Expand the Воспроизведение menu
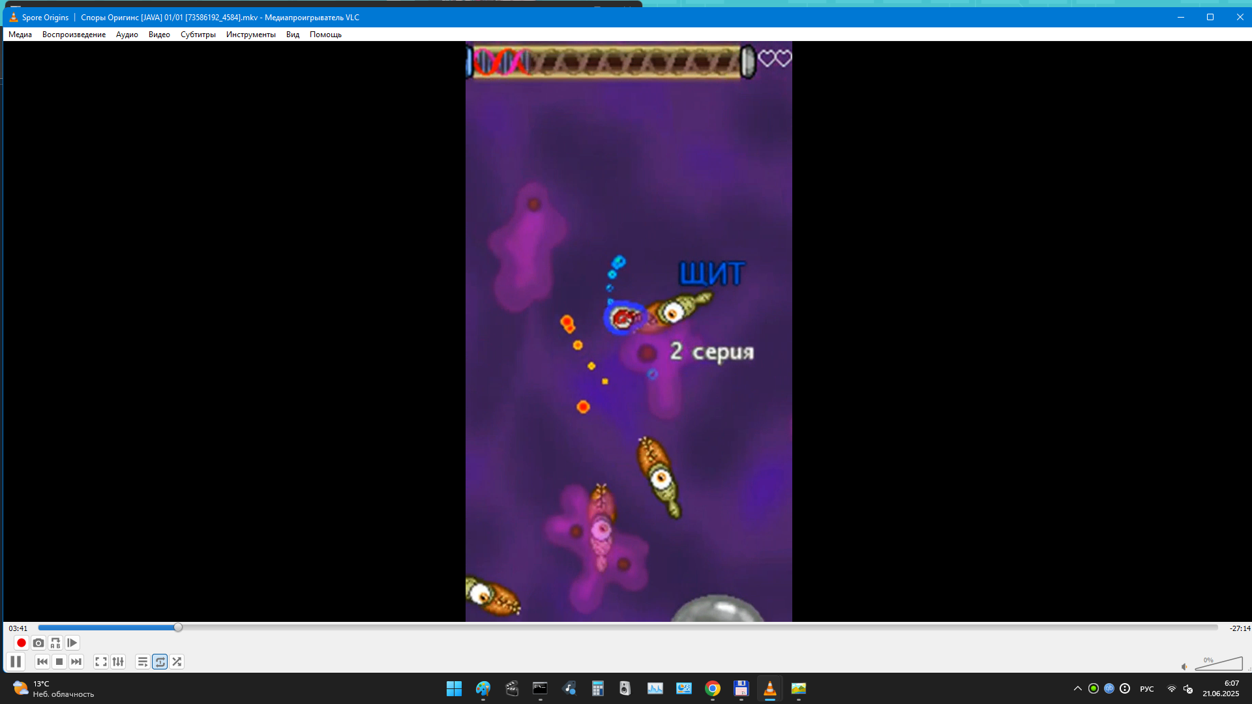1252x704 pixels. pyautogui.click(x=74, y=35)
